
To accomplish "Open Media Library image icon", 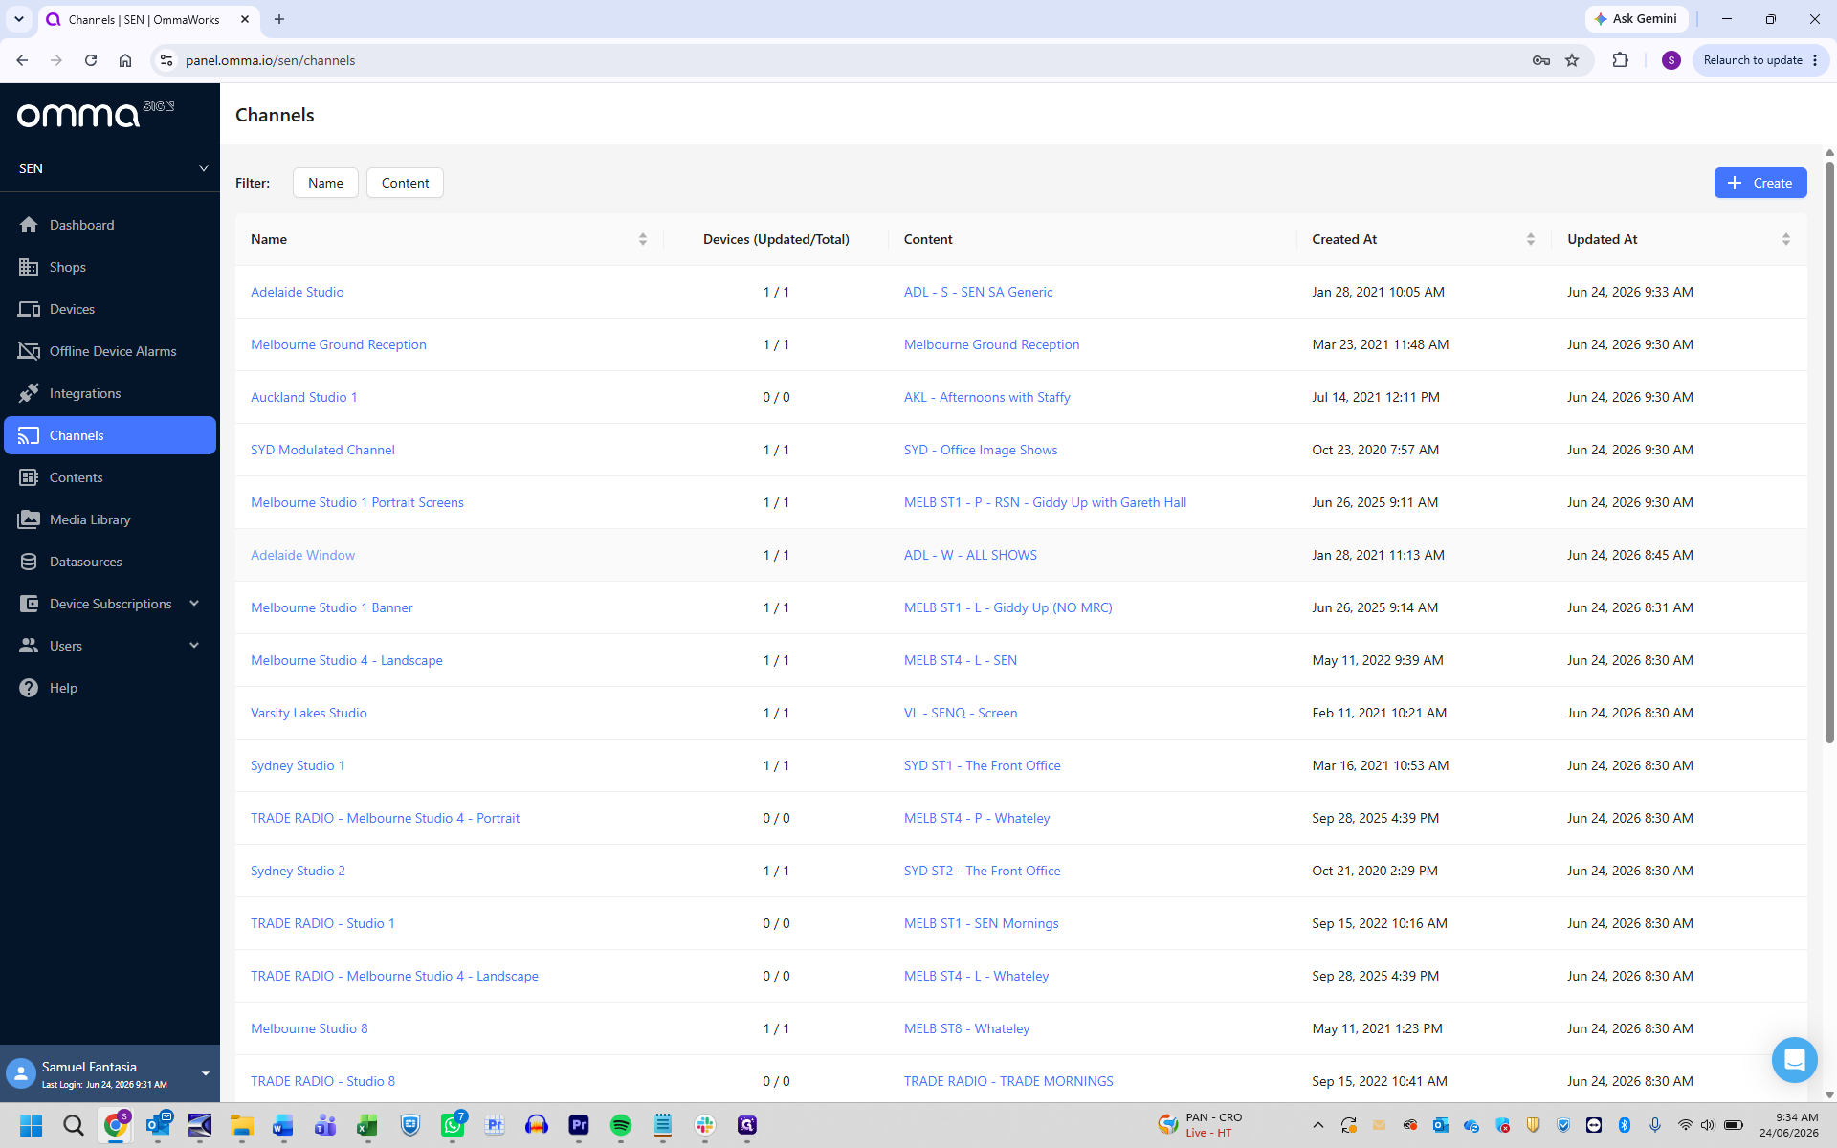I will point(29,519).
